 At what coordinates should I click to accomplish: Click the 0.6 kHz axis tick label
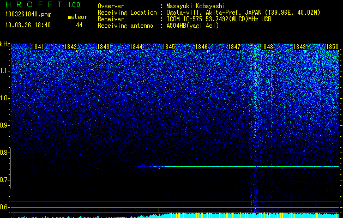click(x=4, y=207)
